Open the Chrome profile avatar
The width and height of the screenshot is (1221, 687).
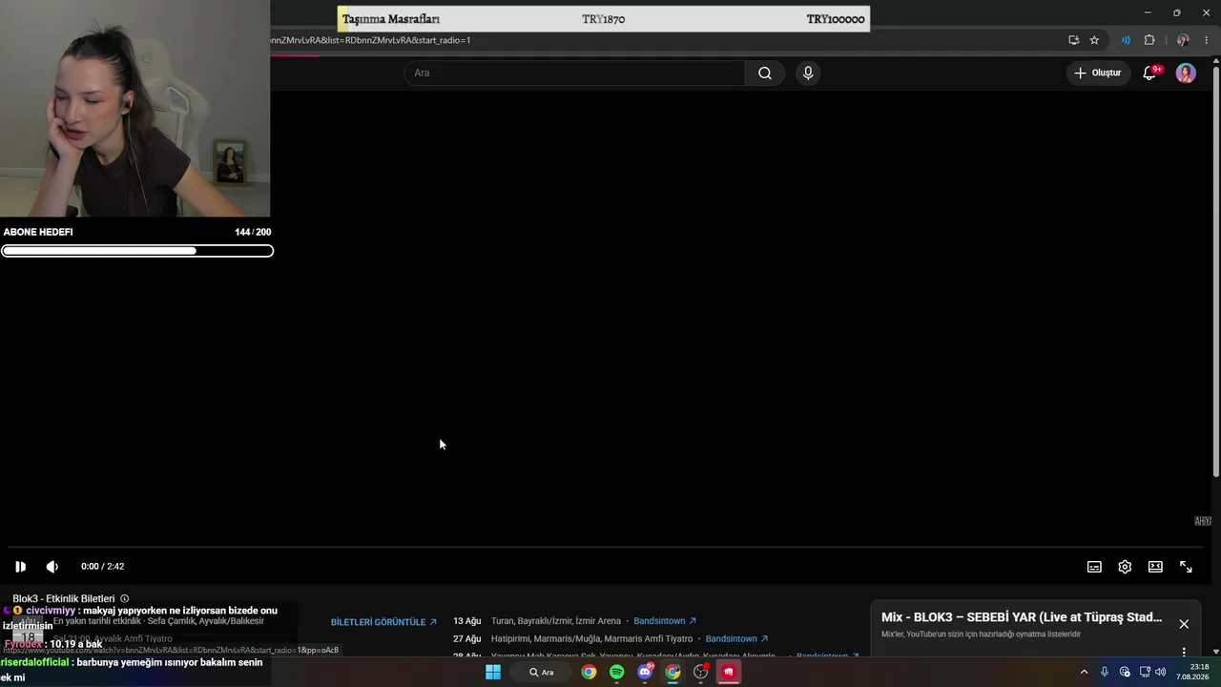click(x=1183, y=40)
